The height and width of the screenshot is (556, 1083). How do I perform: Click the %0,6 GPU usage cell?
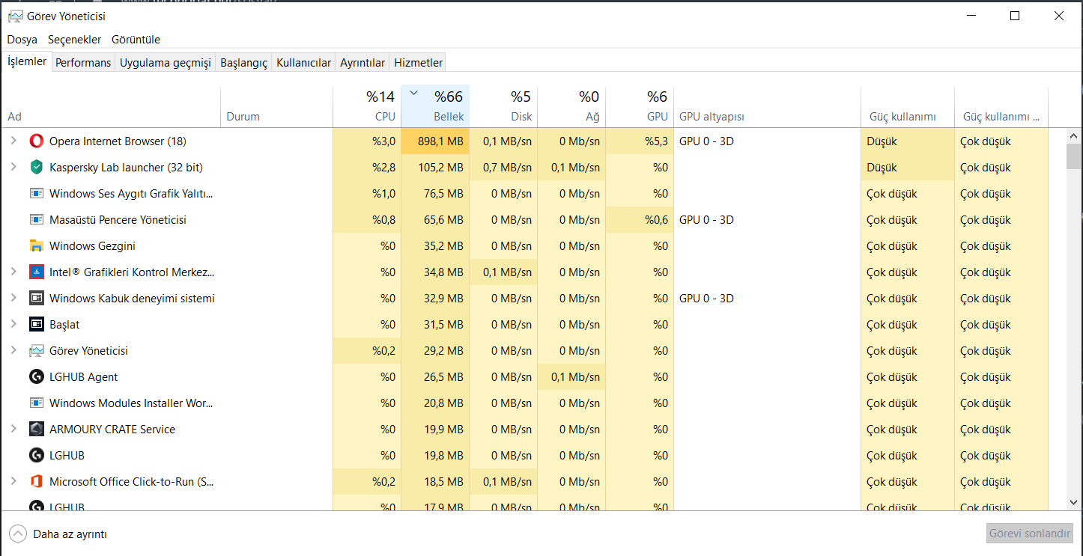[x=640, y=220]
